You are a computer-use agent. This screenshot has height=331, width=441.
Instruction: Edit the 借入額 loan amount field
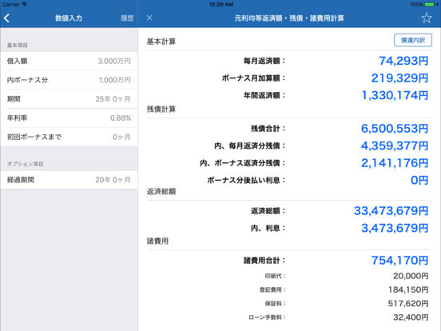point(69,61)
